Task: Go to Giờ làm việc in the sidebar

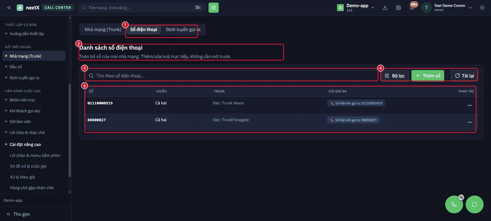Action: point(20,122)
